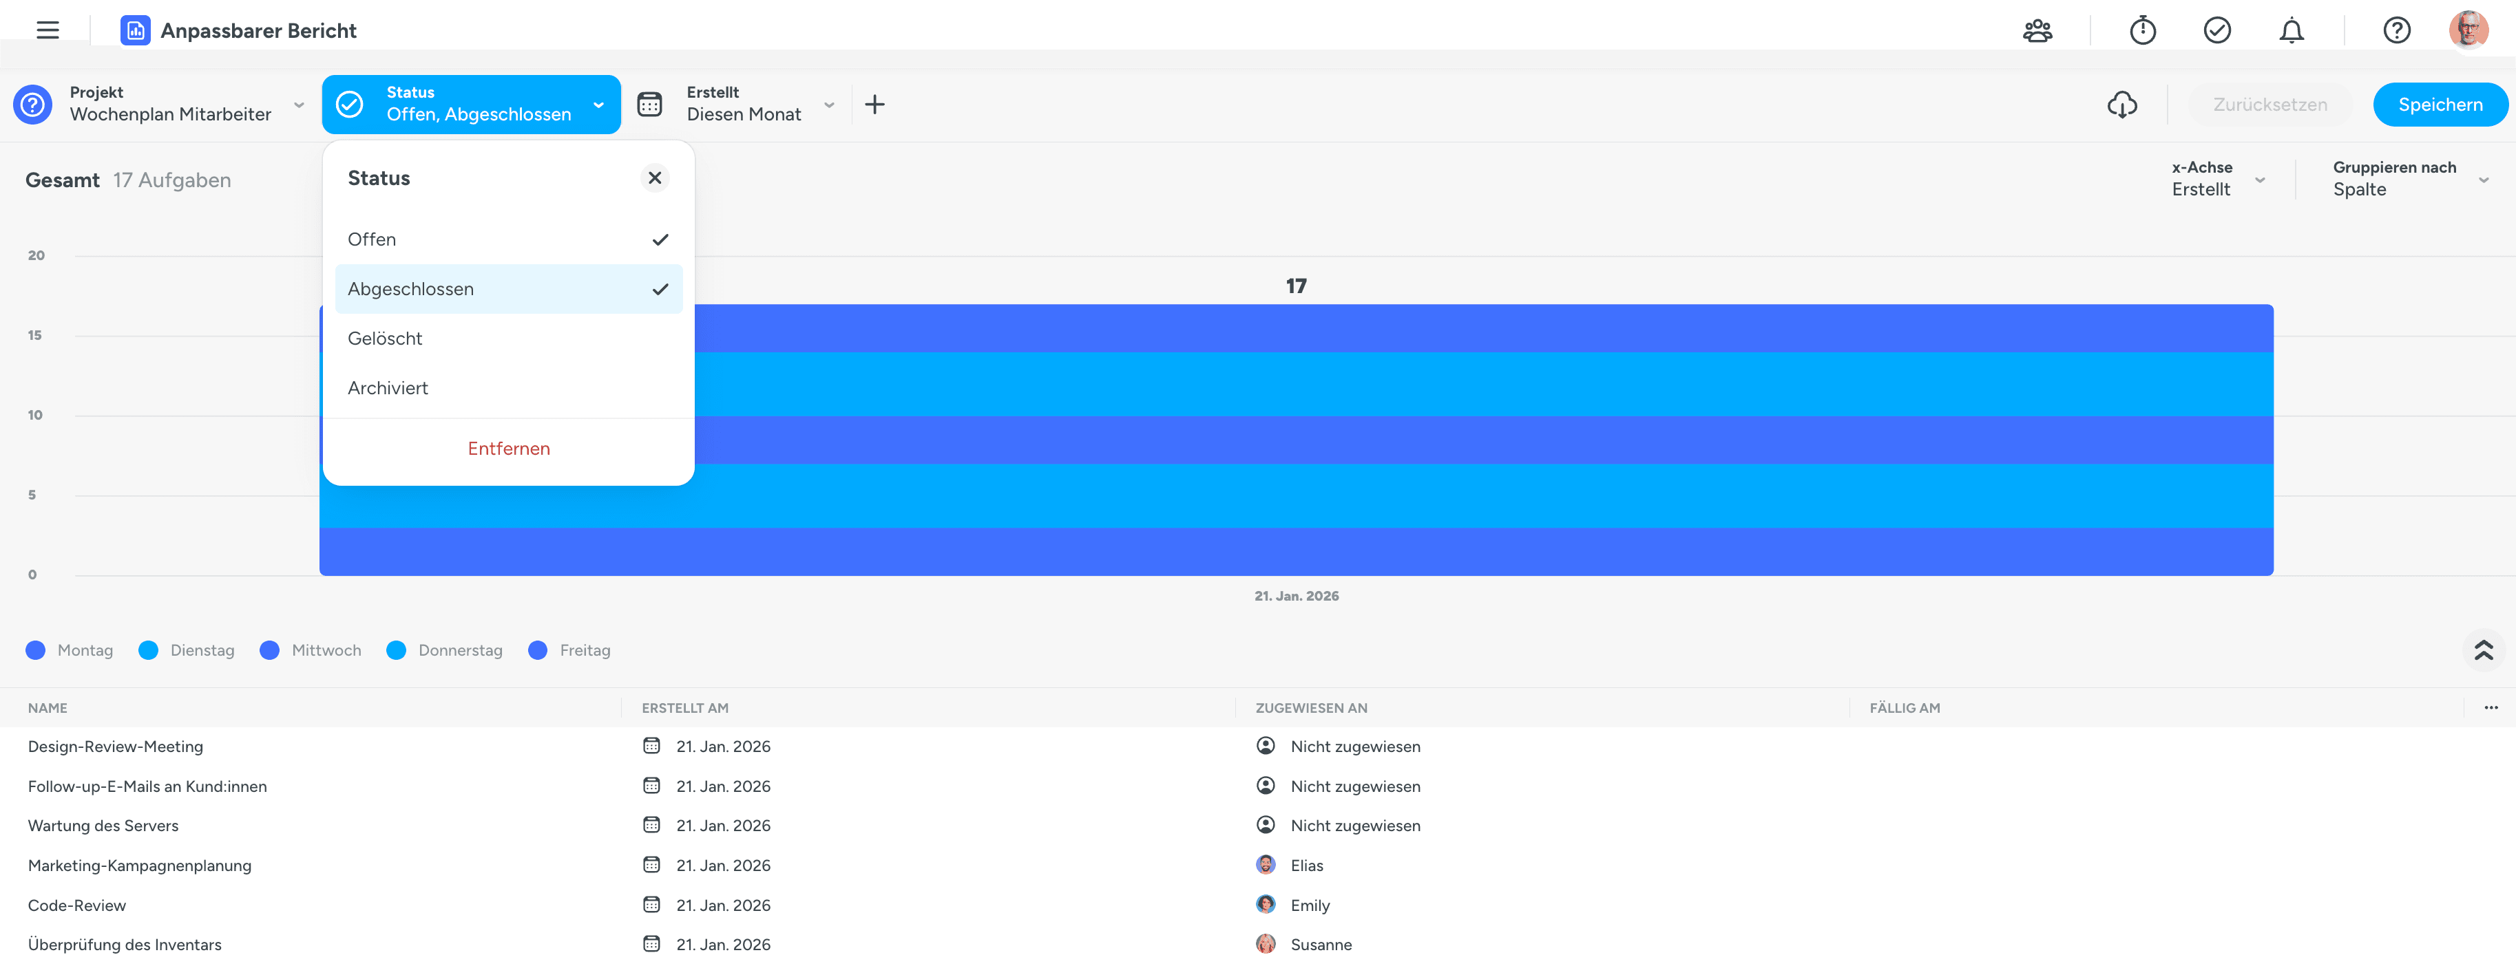
Task: Click the cloud download export icon
Action: click(2121, 105)
